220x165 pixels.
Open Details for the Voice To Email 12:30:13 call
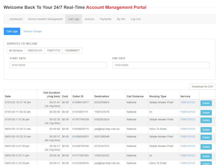[x=206, y=130]
